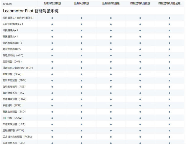Click the 后驱超长续航版 column header
The width and height of the screenshot is (186, 147).
pyautogui.click(x=111, y=4)
